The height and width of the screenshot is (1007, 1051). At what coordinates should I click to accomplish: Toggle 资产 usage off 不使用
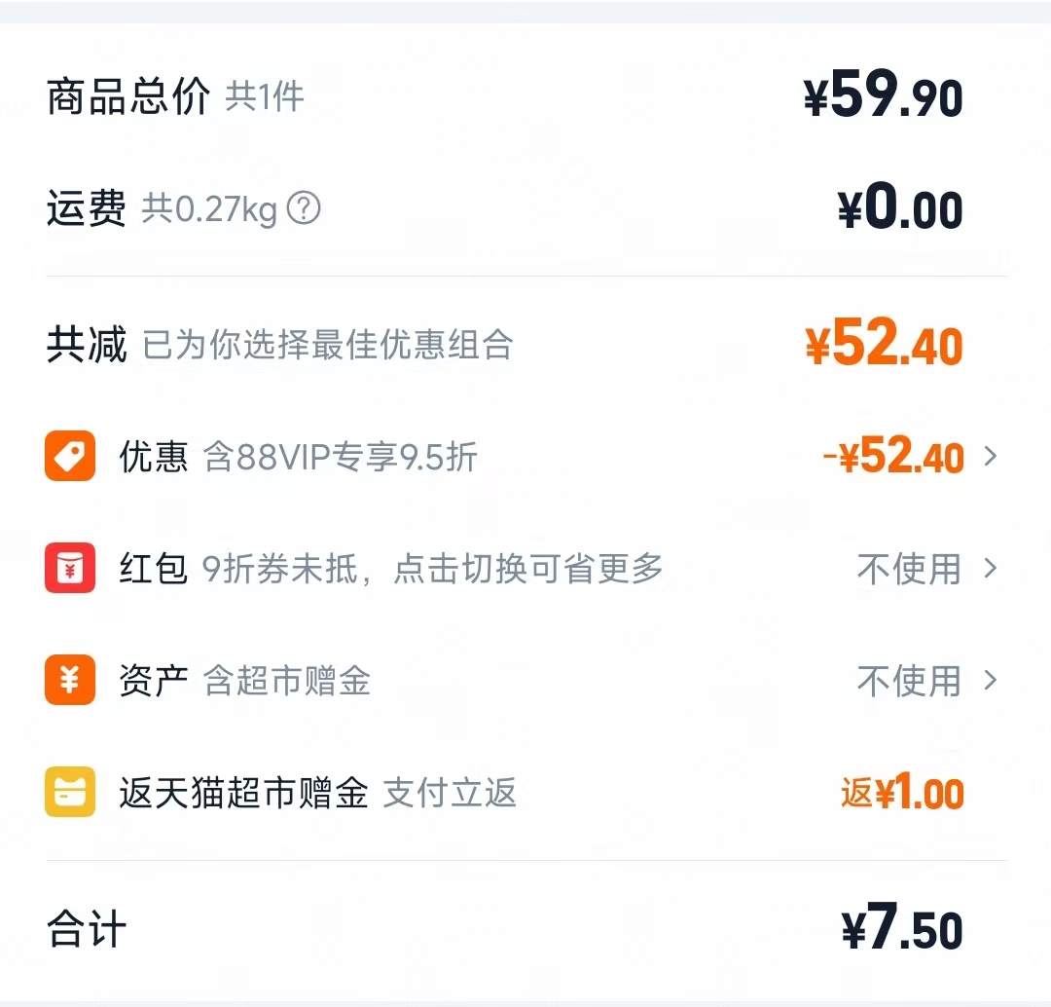tap(909, 682)
